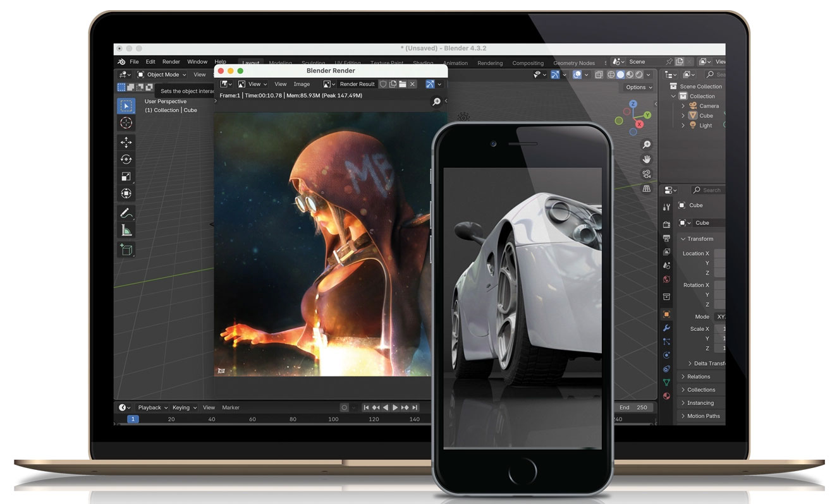Open the Window menu
Viewport: 837px width, 504px height.
point(197,62)
